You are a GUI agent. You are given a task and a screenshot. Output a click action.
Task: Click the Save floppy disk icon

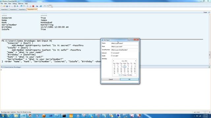pos(7,6)
